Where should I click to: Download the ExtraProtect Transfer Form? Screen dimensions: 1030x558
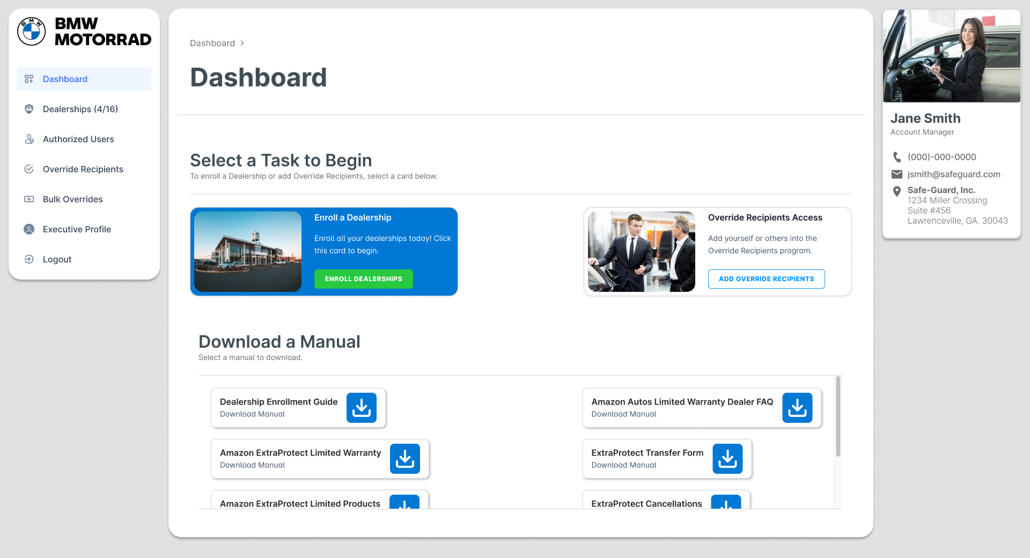pos(727,459)
